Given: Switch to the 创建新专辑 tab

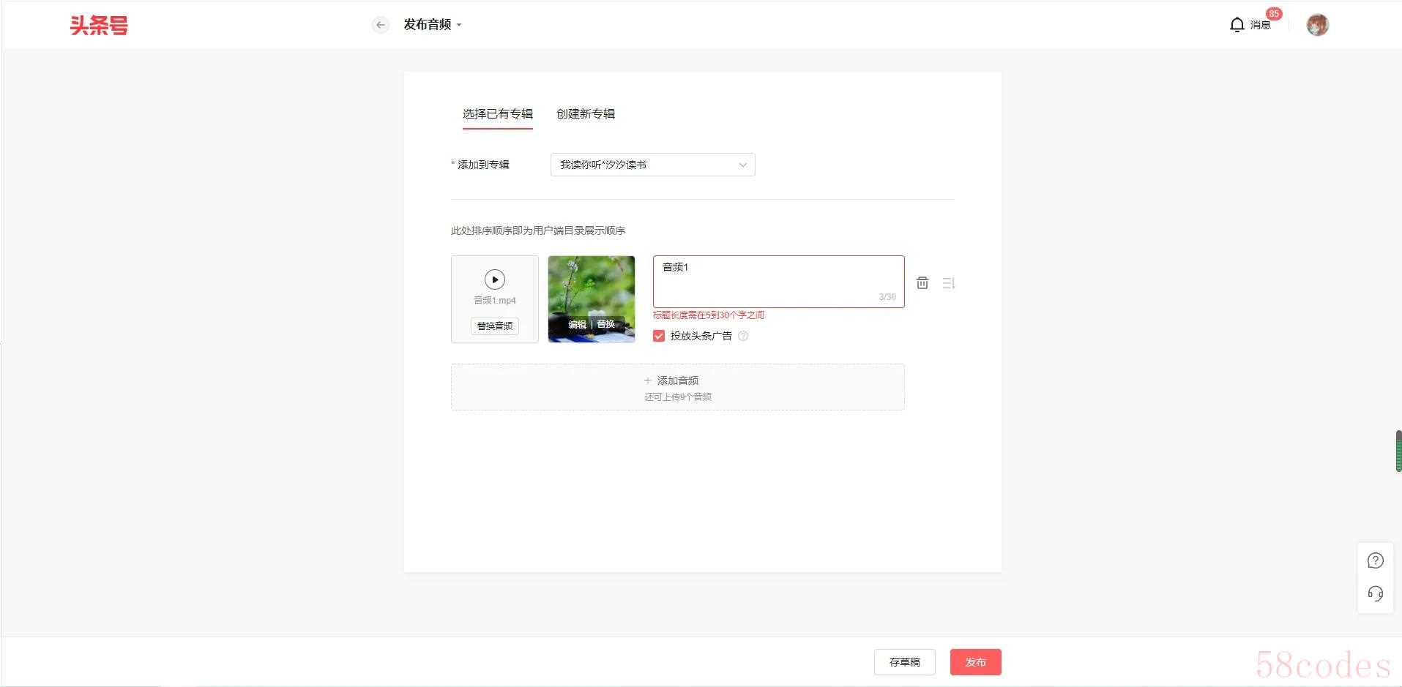Looking at the screenshot, I should coord(586,114).
